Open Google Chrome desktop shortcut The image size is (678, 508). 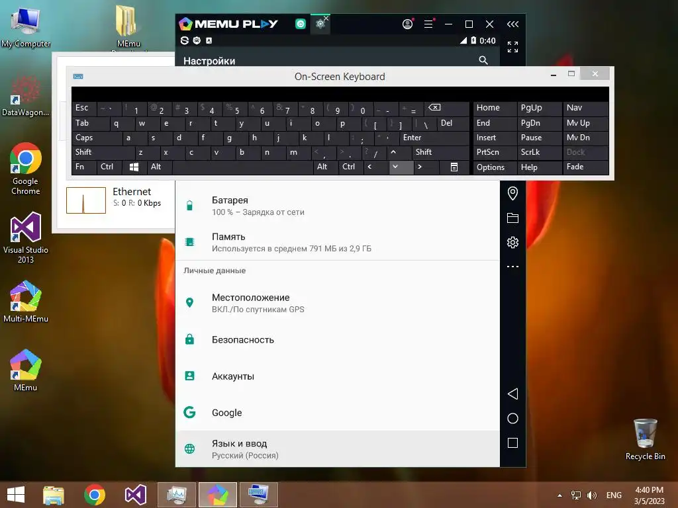[x=26, y=169]
